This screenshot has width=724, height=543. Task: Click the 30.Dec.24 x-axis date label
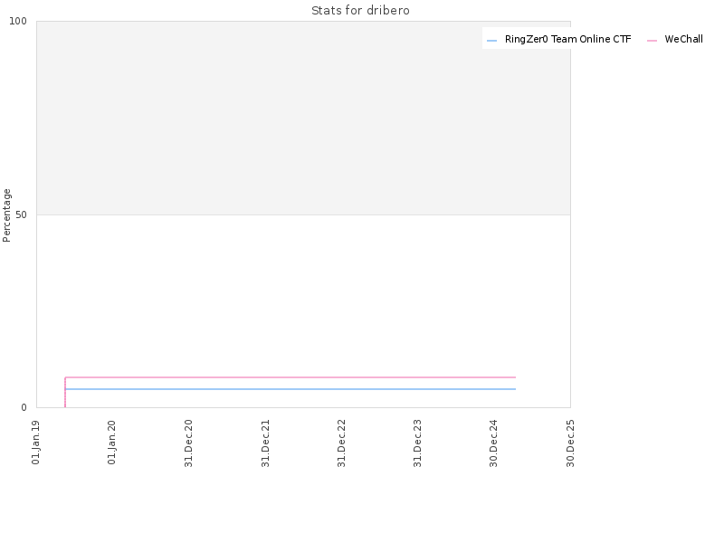[x=493, y=443]
